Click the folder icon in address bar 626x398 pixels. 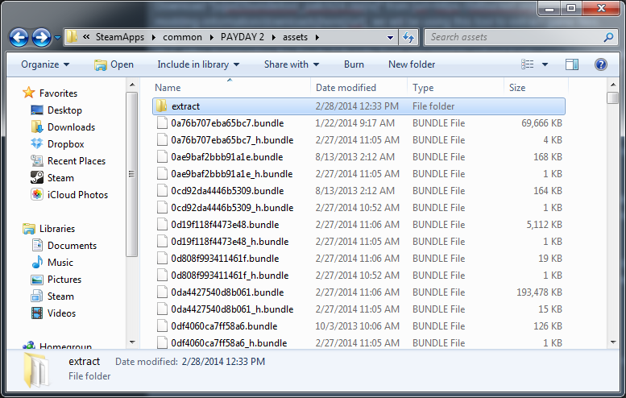(72, 37)
